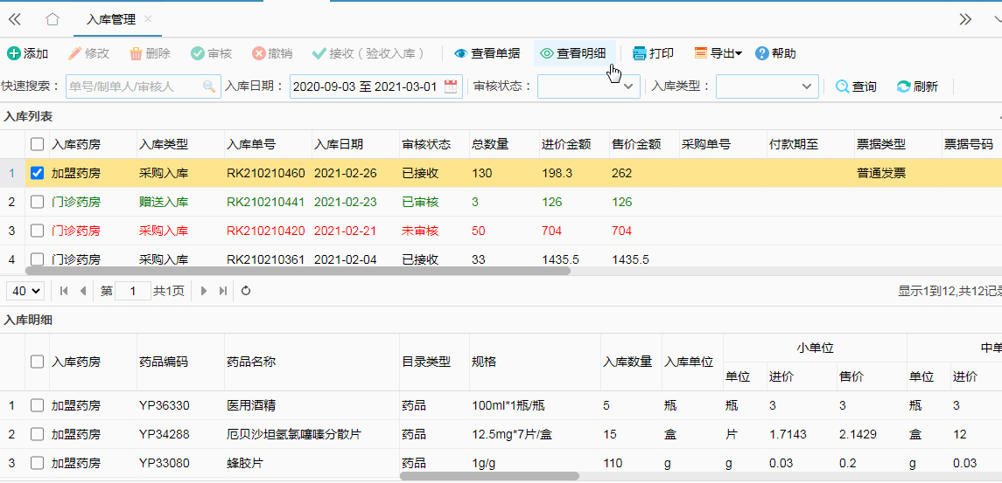Check the 蜂胶片 row checkbox

(38, 463)
